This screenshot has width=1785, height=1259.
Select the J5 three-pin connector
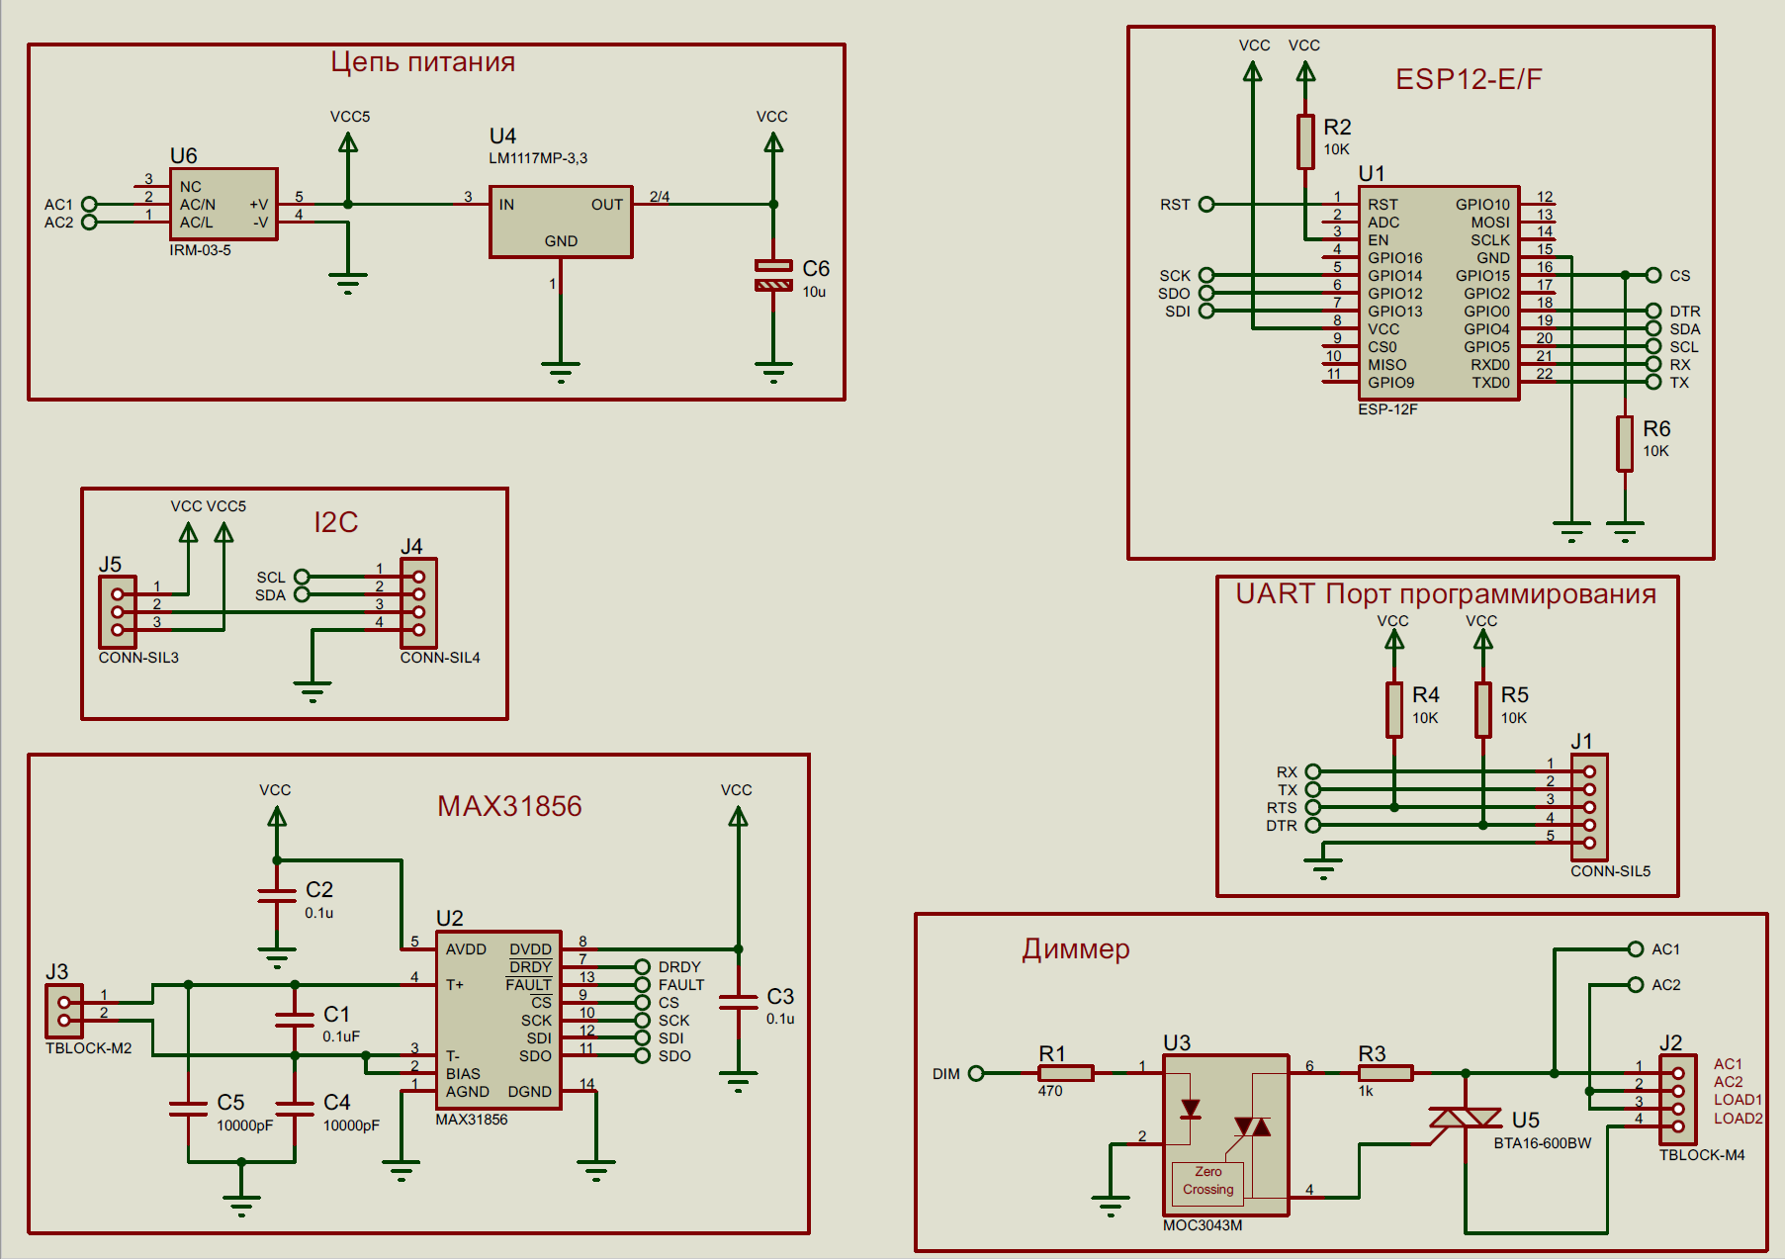coord(118,612)
